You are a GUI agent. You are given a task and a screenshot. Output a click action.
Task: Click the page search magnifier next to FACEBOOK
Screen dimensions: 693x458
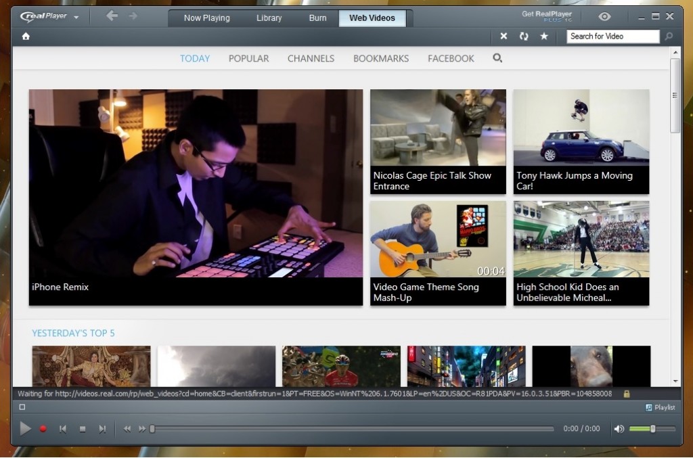tap(497, 58)
